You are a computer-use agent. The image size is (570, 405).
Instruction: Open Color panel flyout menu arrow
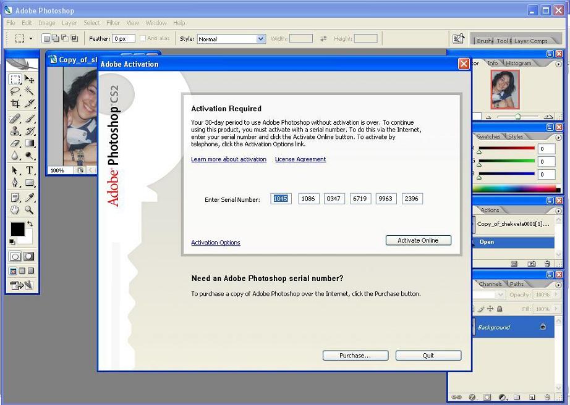[558, 138]
